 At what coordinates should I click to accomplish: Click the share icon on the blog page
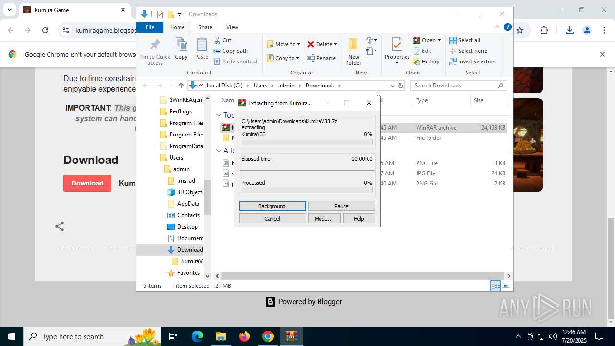pos(60,226)
